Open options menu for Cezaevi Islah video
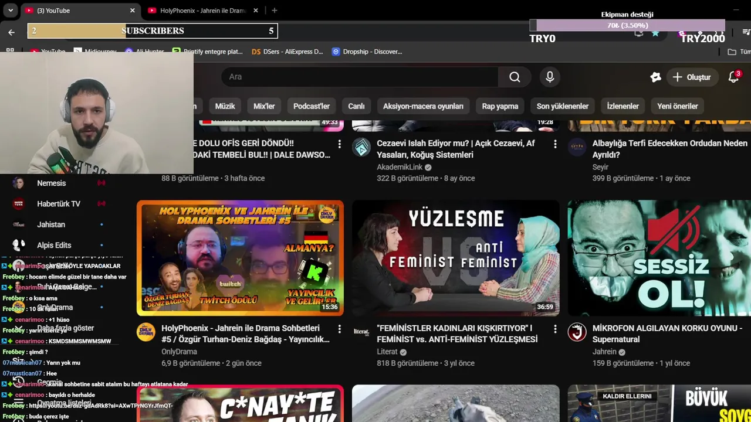The image size is (751, 422). point(555,144)
